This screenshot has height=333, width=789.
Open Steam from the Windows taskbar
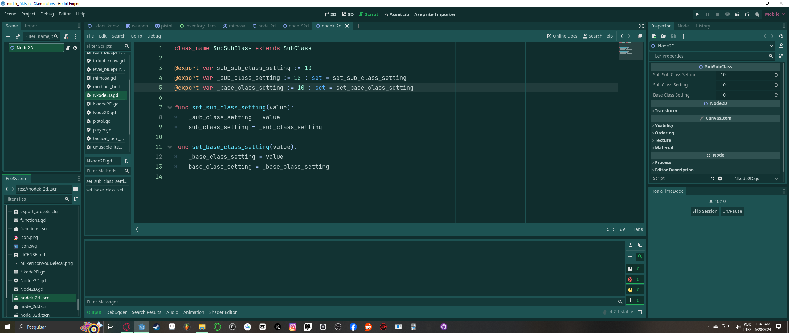157,327
